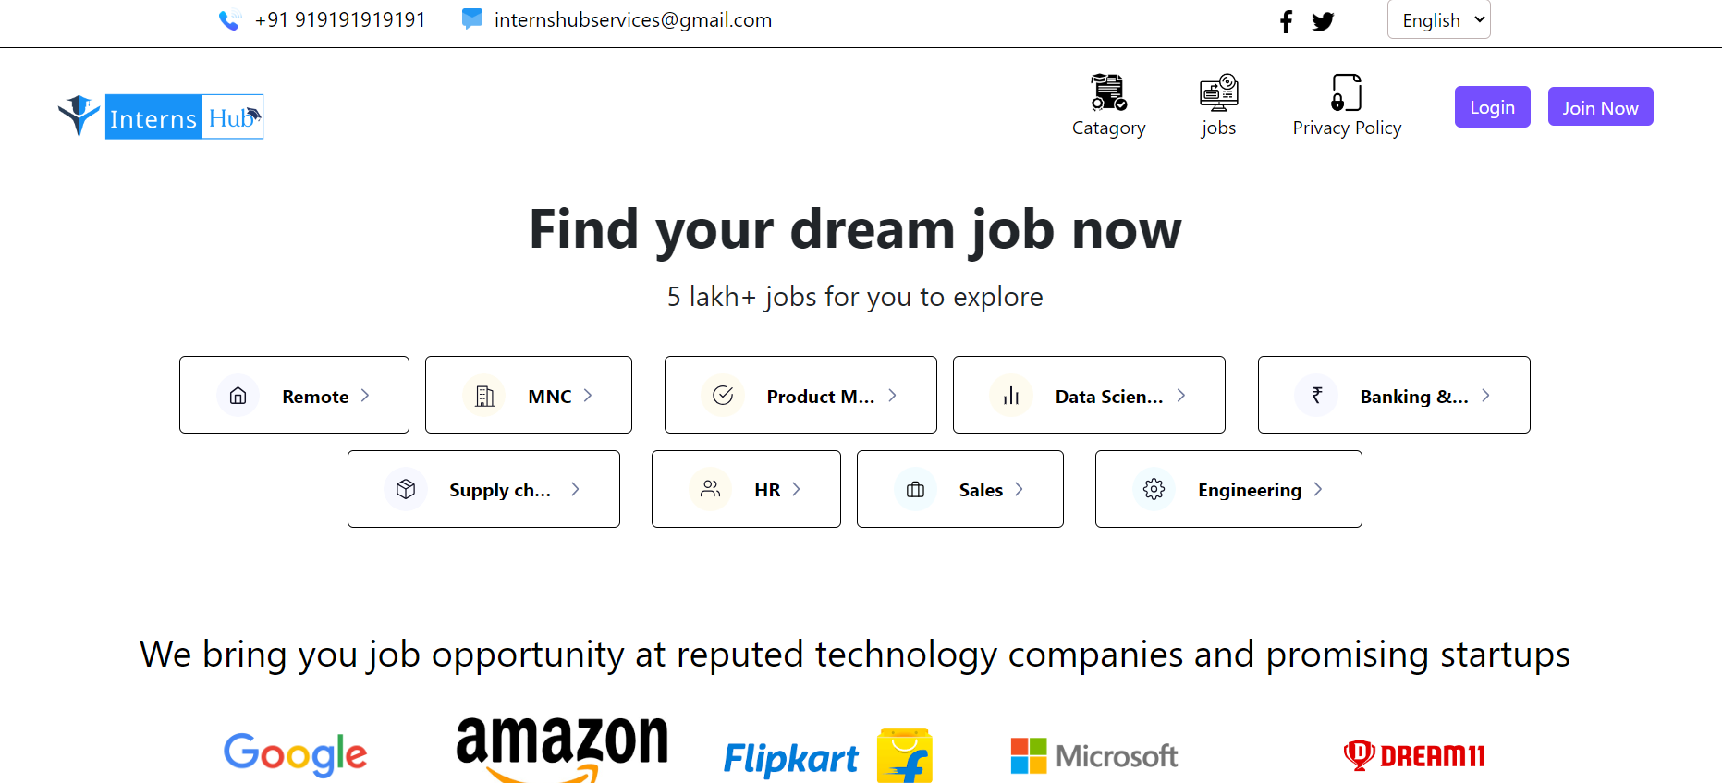Click the Login button

1492,107
